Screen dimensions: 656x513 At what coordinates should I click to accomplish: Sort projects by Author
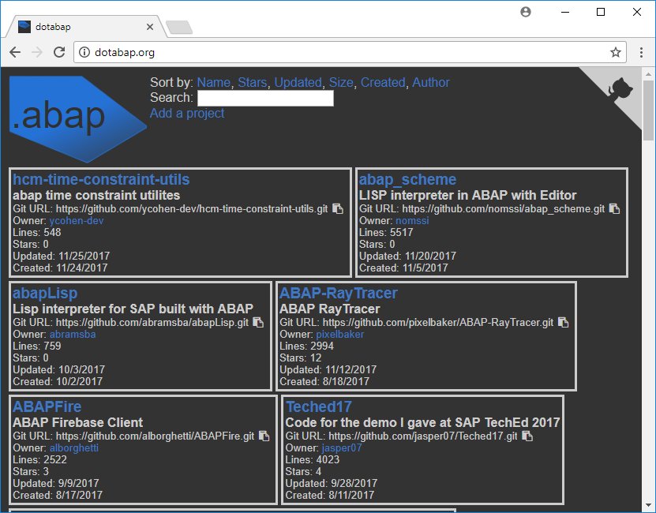coord(431,82)
